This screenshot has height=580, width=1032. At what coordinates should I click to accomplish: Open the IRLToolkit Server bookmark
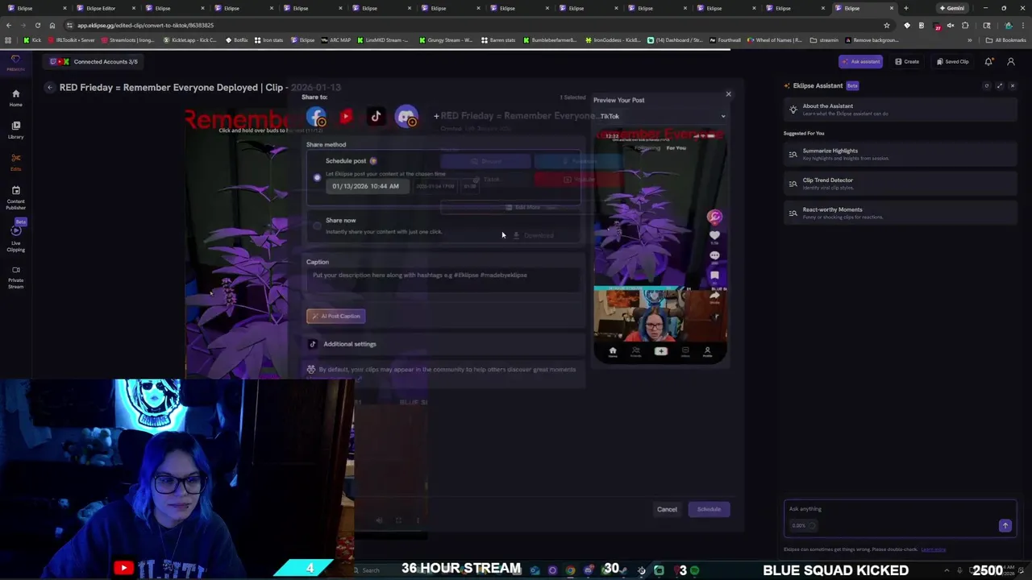coord(71,39)
